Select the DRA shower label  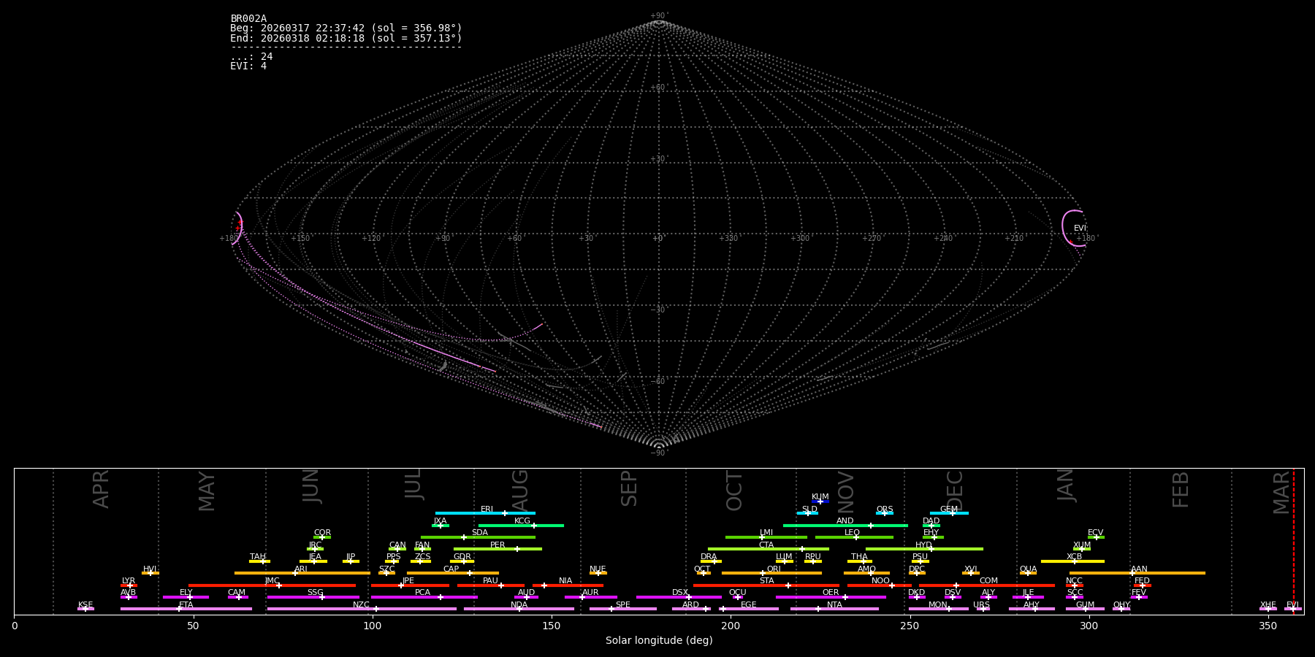pyautogui.click(x=708, y=556)
